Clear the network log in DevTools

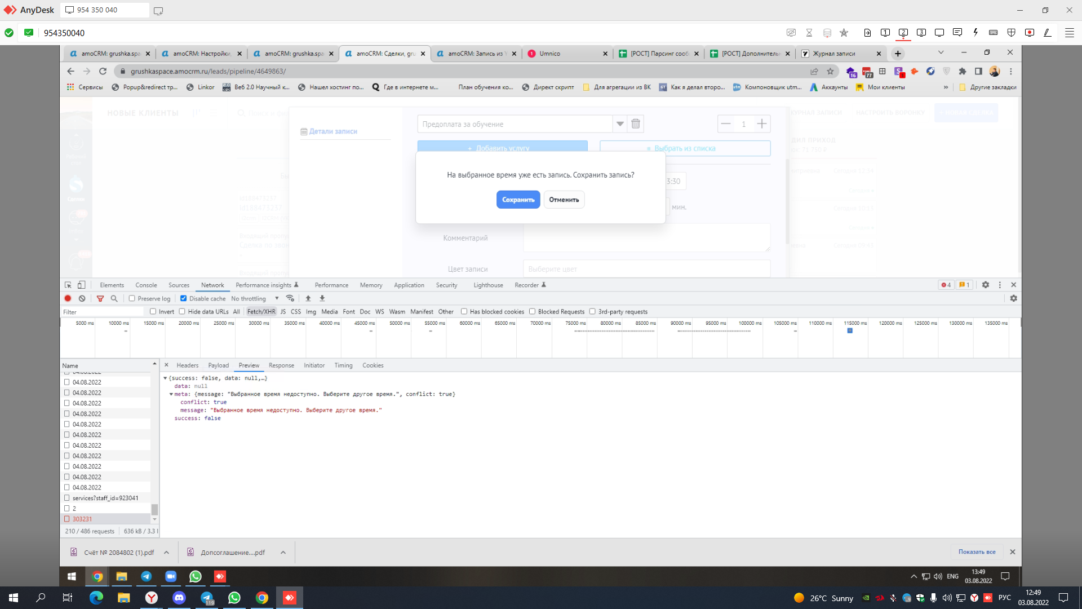pyautogui.click(x=82, y=298)
